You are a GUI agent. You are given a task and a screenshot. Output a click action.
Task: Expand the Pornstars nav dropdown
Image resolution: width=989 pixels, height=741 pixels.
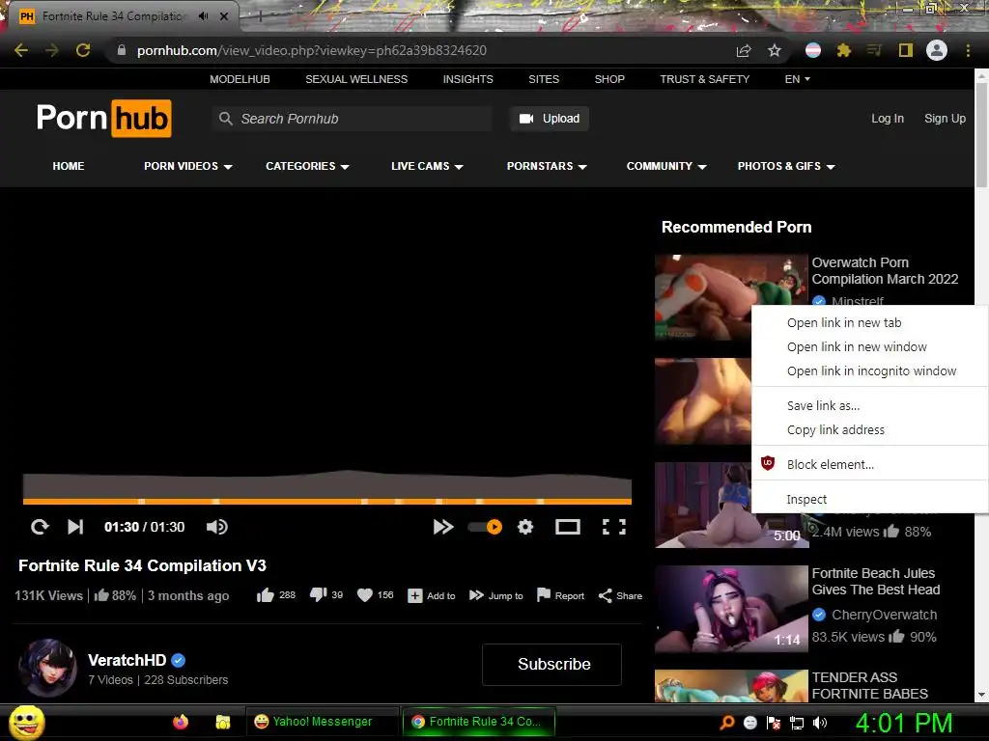pos(547,166)
